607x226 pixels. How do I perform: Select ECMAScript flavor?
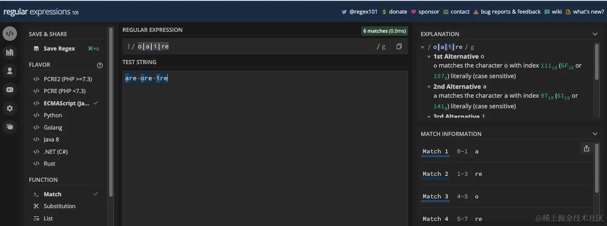click(x=66, y=103)
